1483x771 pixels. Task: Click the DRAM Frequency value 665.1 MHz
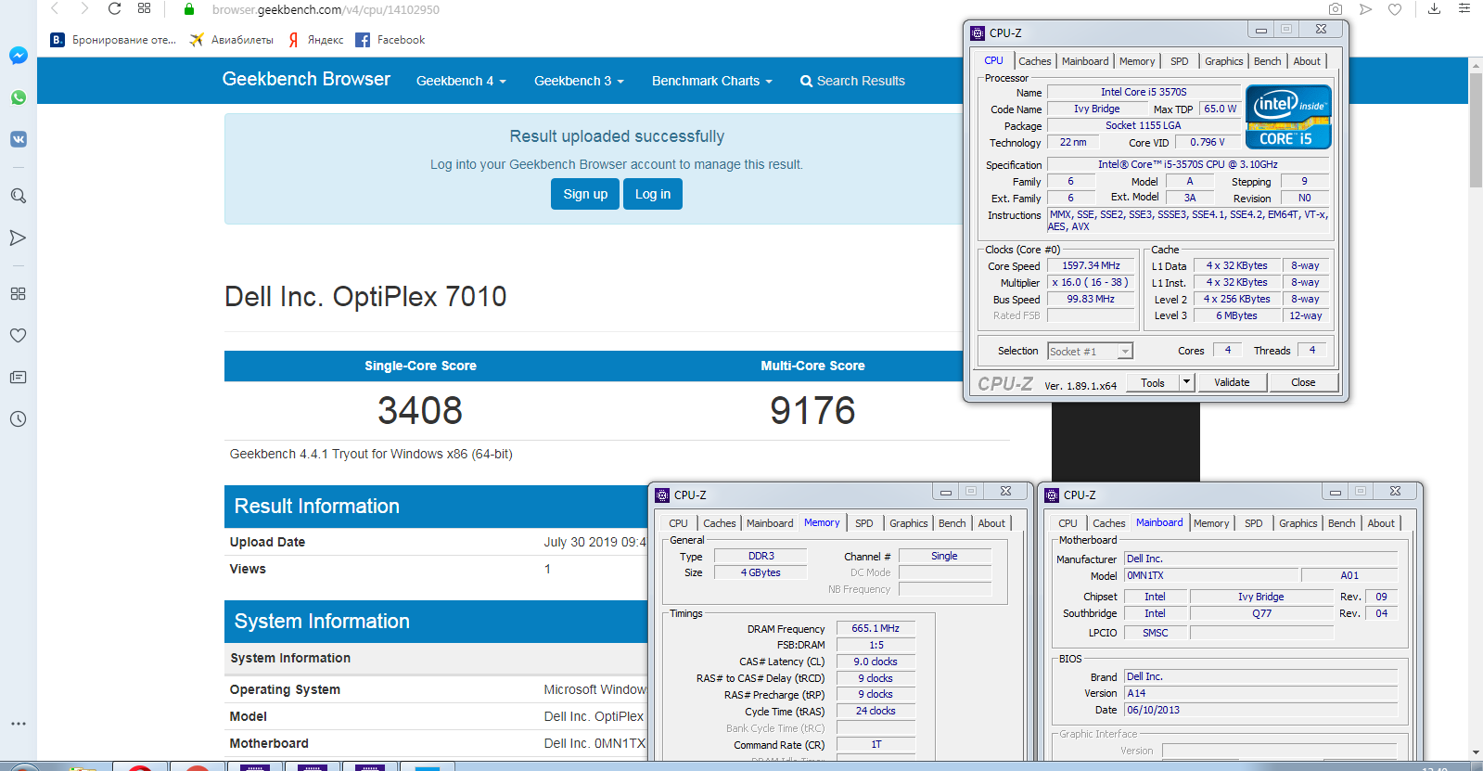pyautogui.click(x=876, y=628)
